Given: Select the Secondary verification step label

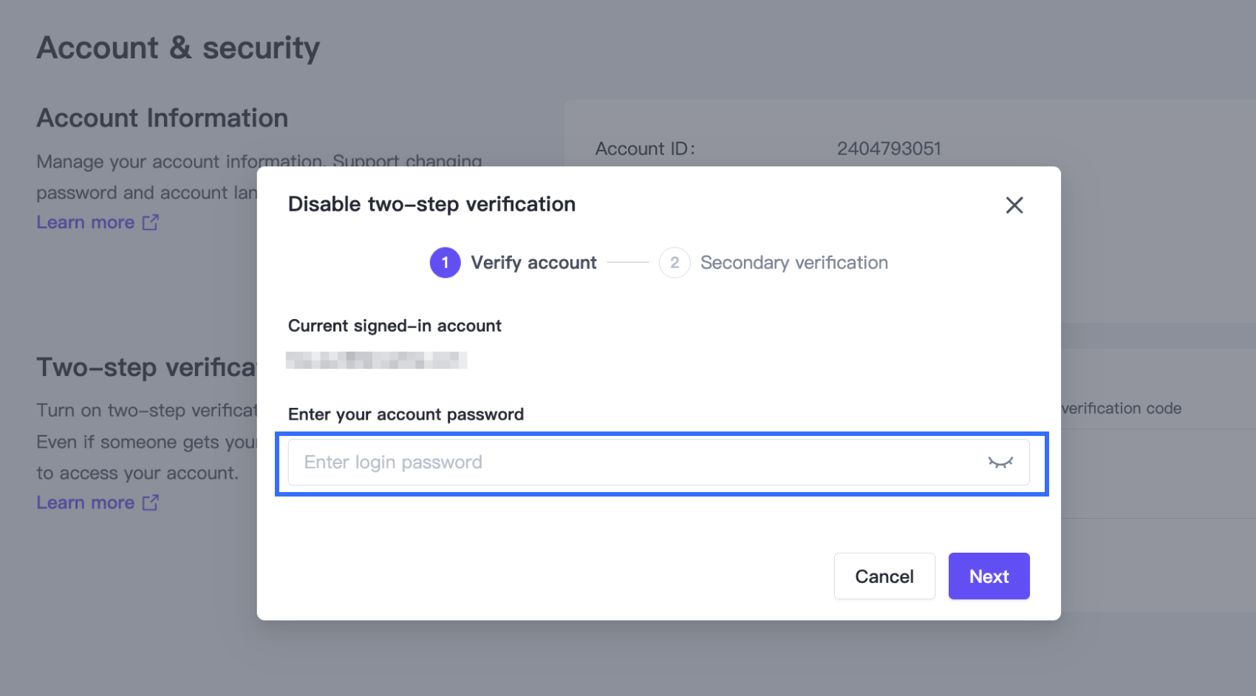Looking at the screenshot, I should (x=793, y=263).
